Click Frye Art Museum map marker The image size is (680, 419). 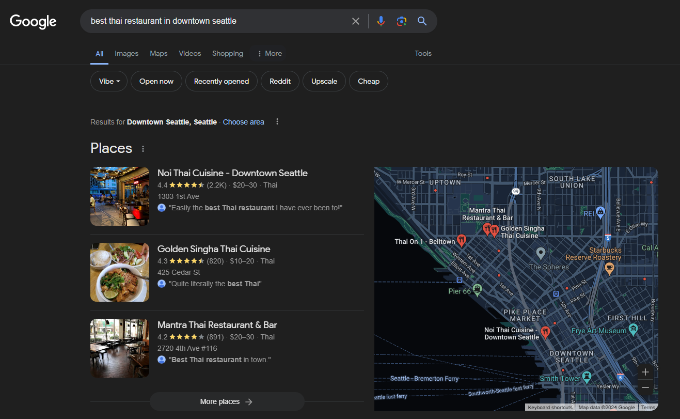click(634, 330)
